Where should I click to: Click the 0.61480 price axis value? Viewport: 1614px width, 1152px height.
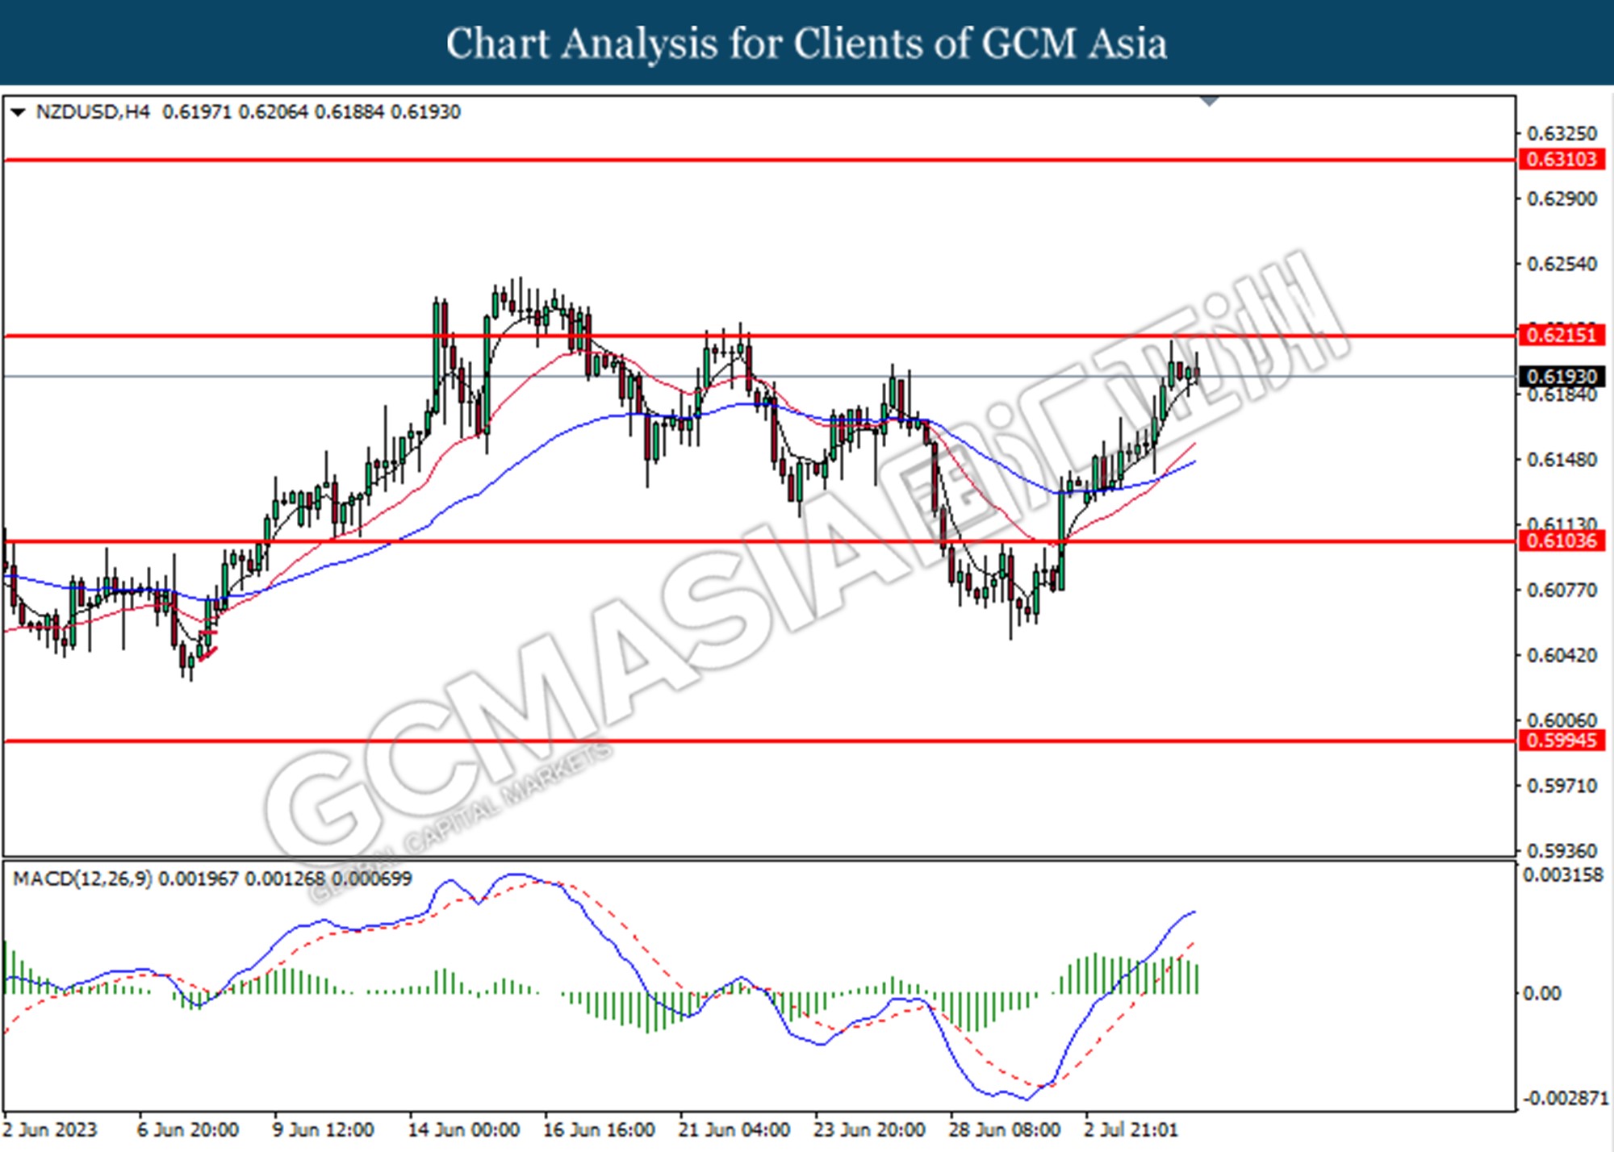[x=1562, y=460]
